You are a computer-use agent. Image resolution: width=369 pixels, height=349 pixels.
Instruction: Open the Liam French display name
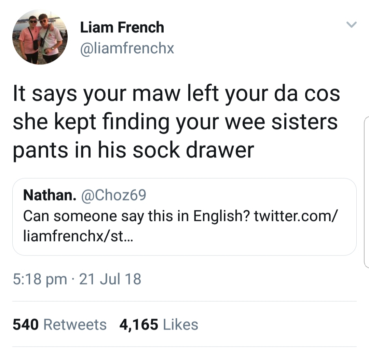tap(122, 27)
